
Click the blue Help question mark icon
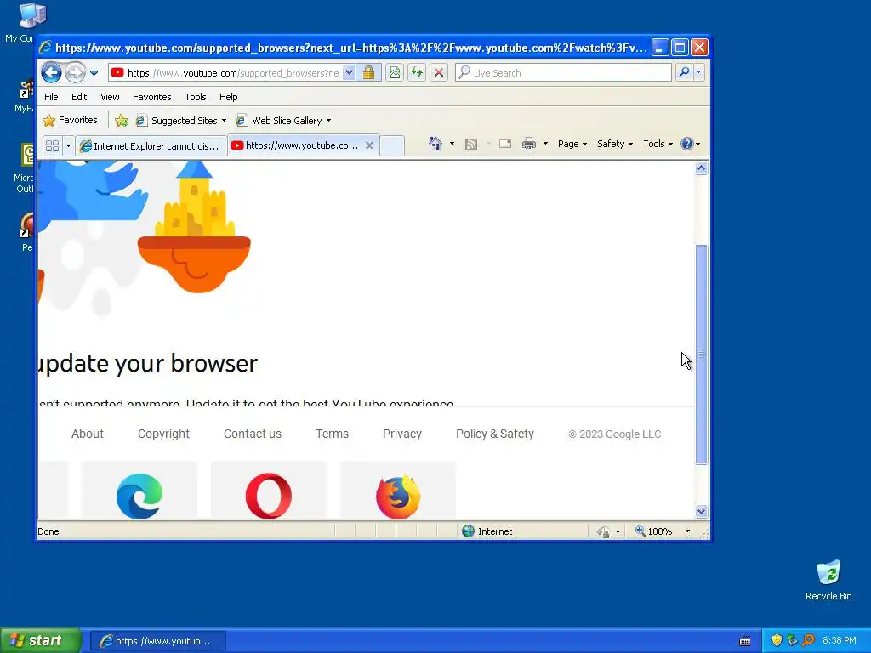(687, 144)
